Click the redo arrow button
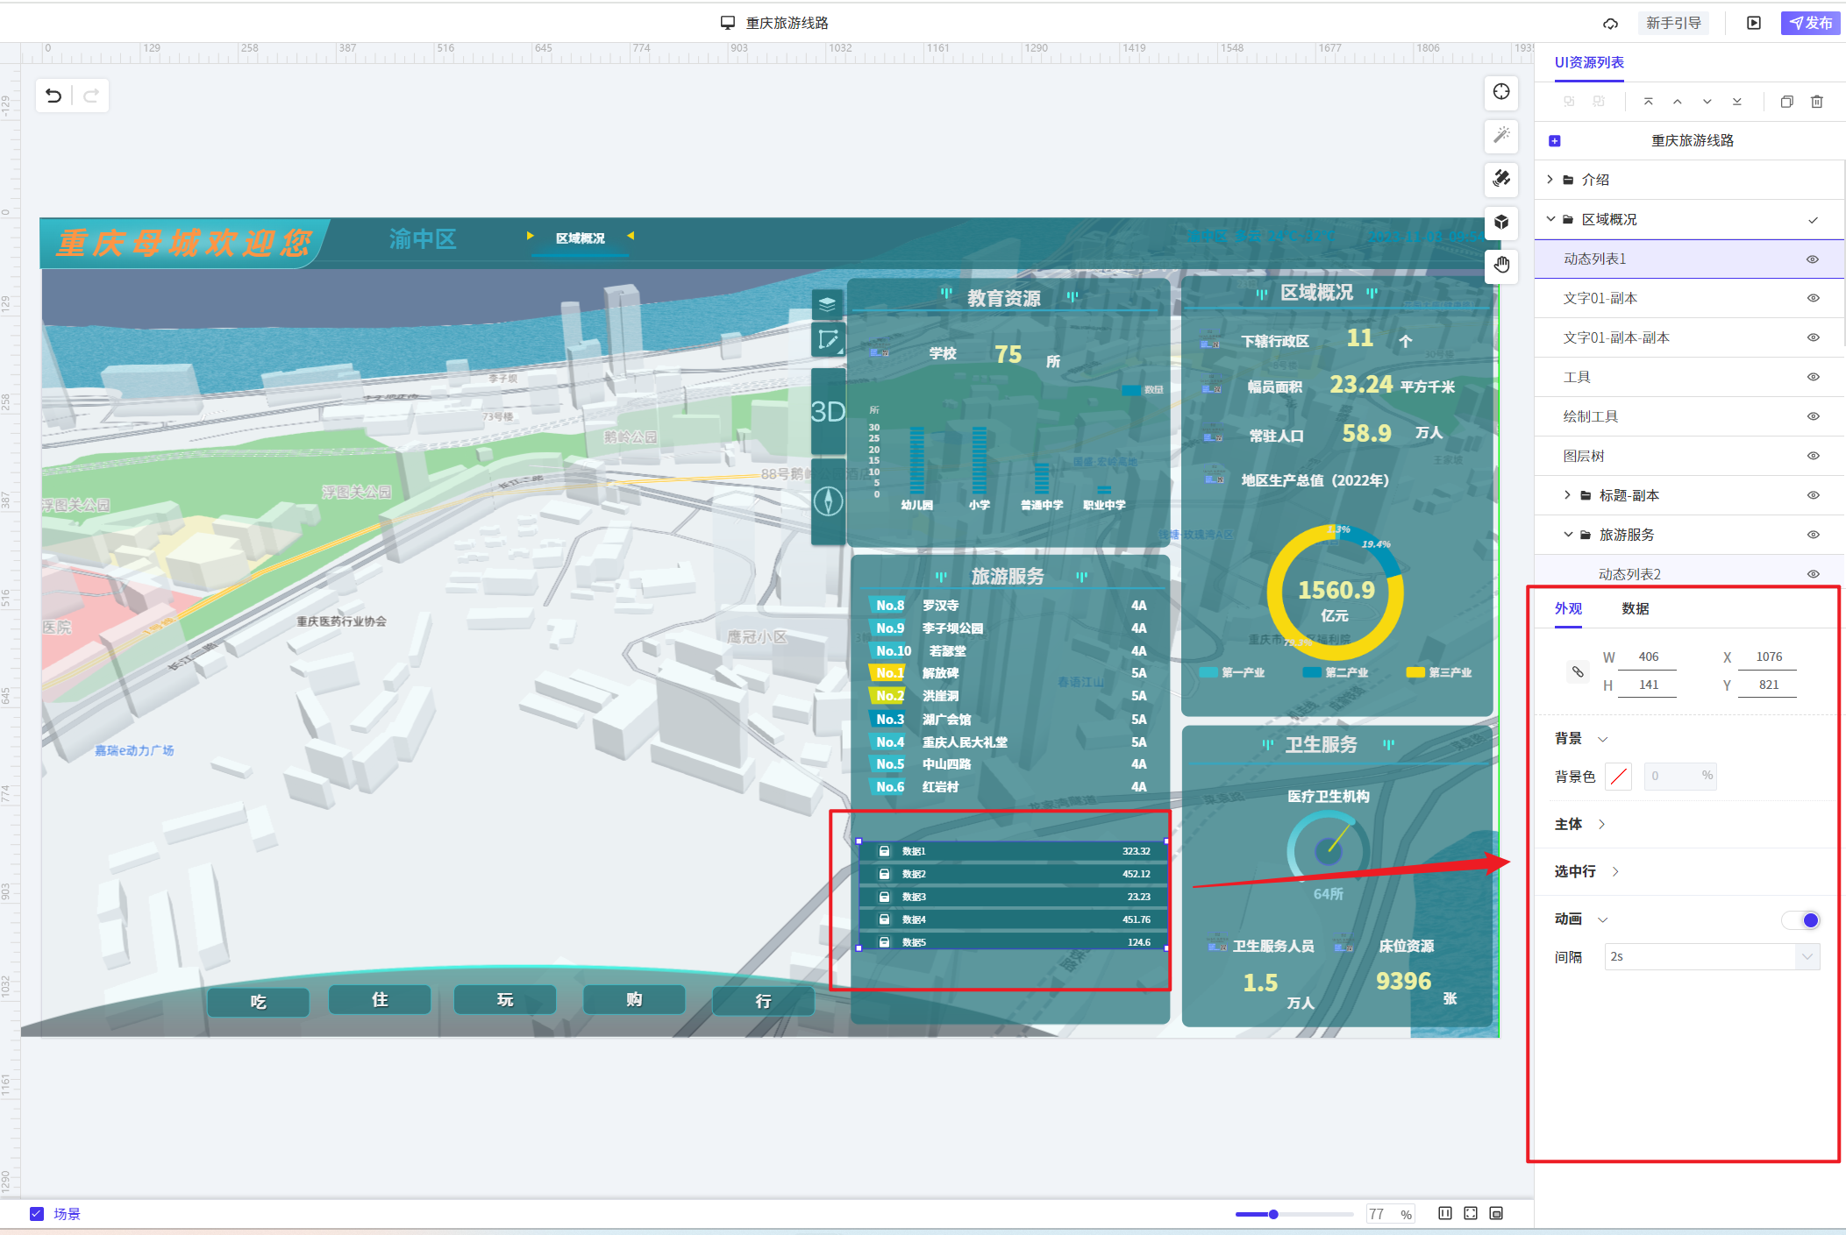 coord(90,96)
